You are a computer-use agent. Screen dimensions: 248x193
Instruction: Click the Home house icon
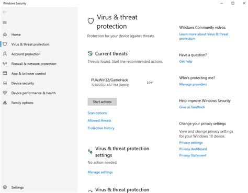tap(5, 35)
